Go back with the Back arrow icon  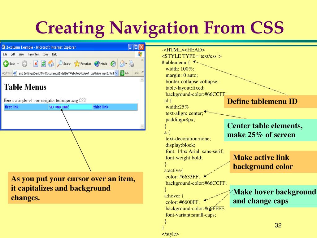click(x=6, y=64)
